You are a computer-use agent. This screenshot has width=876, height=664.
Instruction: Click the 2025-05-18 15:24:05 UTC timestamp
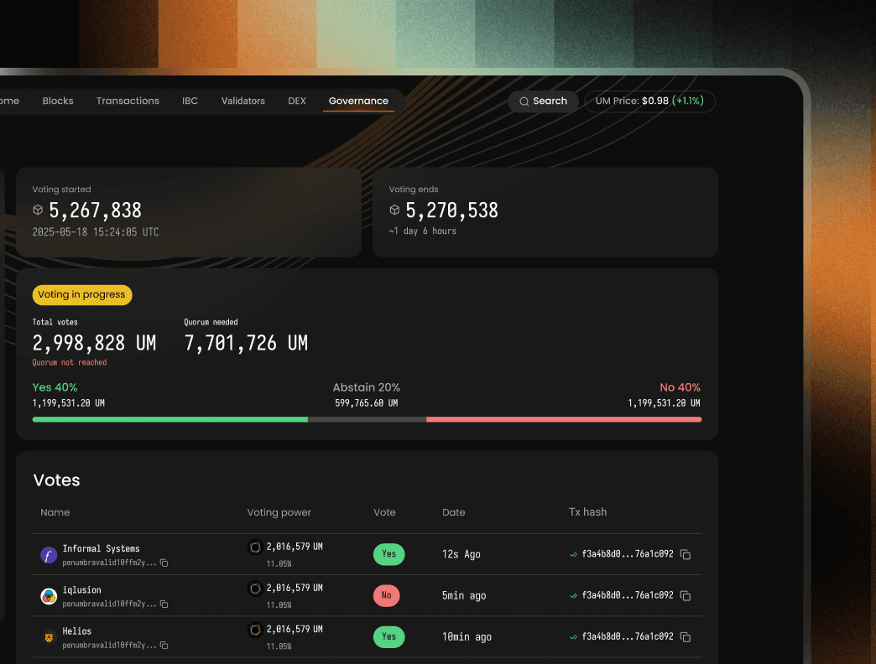coord(96,232)
